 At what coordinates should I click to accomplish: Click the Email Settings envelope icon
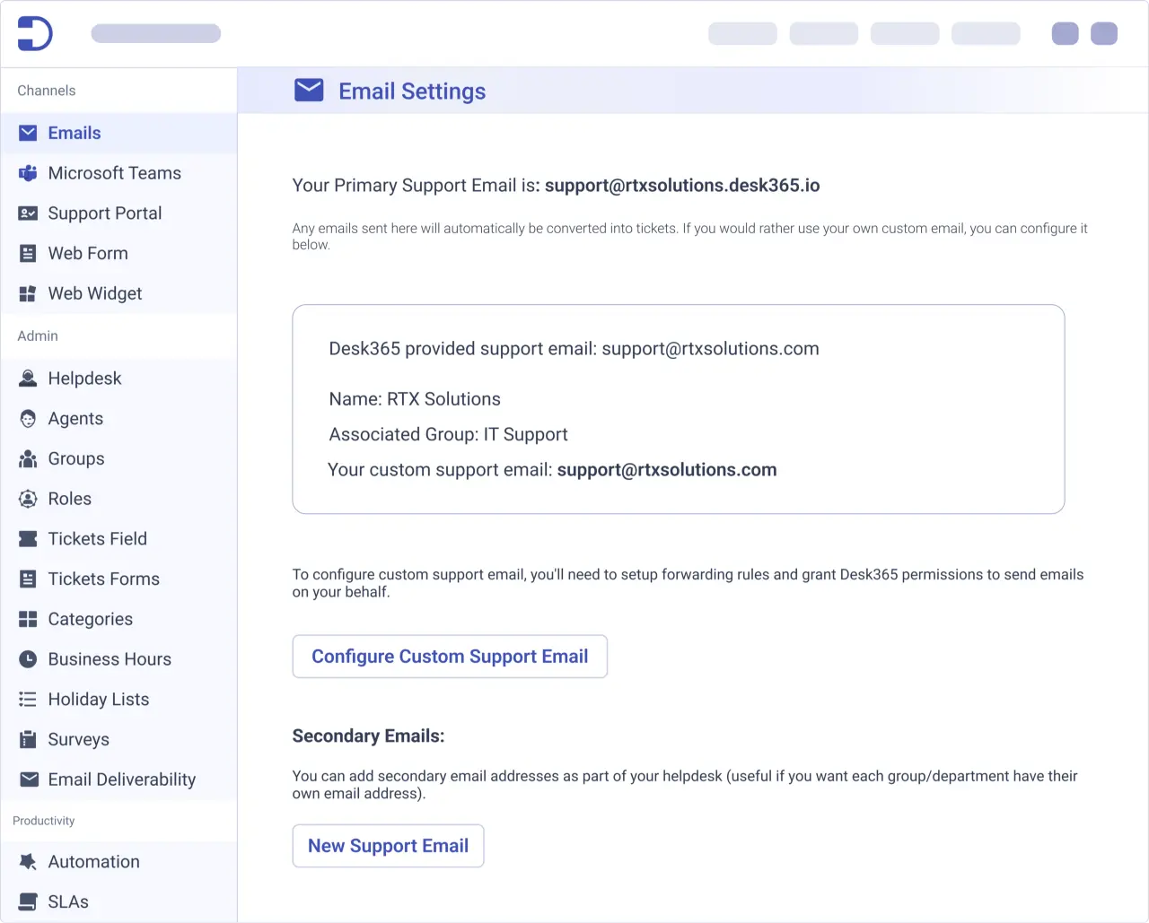309,91
